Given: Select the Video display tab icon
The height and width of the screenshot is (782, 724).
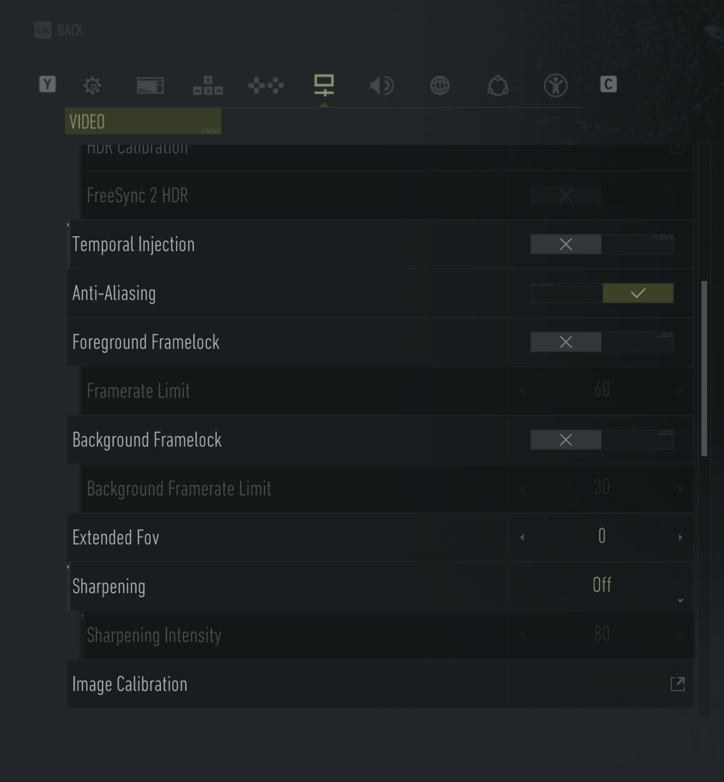Looking at the screenshot, I should tap(324, 85).
